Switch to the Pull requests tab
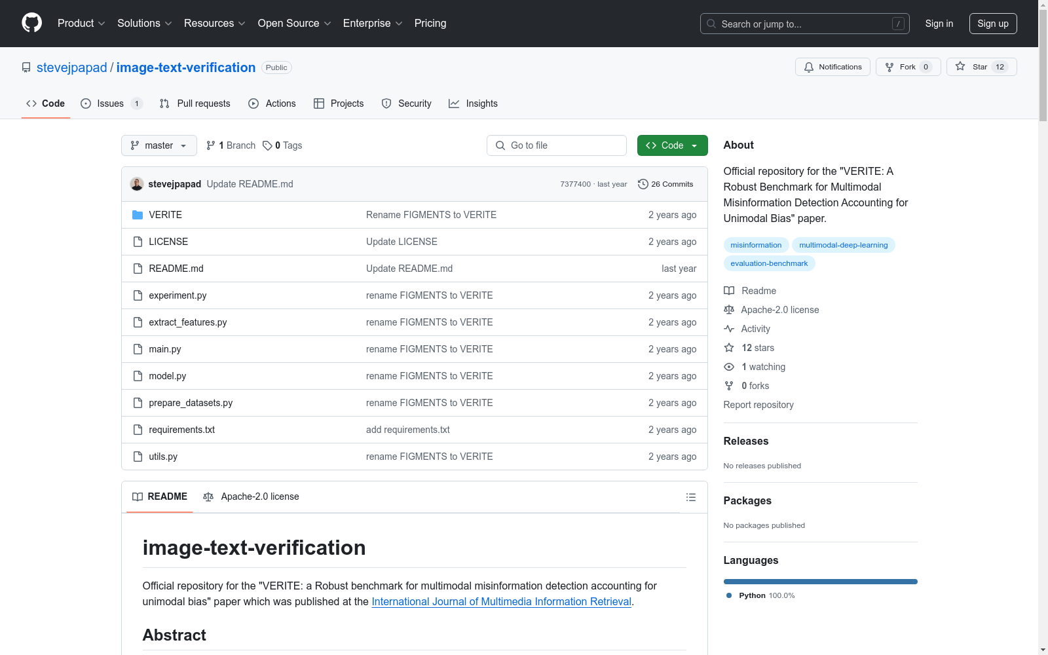The height and width of the screenshot is (655, 1048). click(195, 103)
